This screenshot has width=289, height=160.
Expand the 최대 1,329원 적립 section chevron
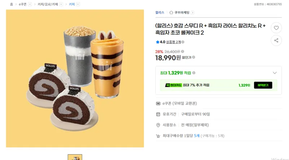point(275,73)
